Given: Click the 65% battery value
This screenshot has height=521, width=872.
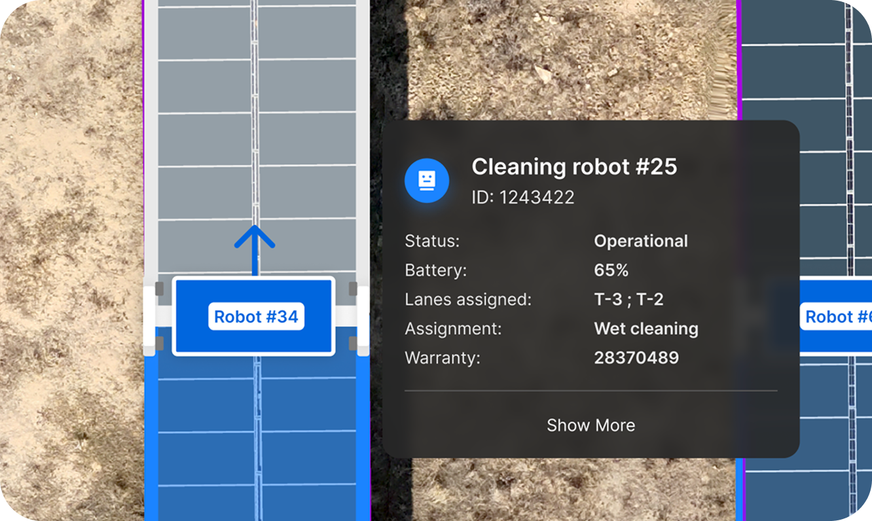Looking at the screenshot, I should point(611,270).
